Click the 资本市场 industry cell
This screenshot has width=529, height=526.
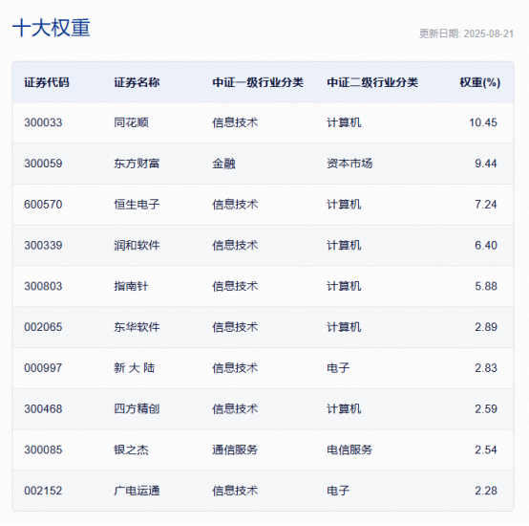[349, 164]
